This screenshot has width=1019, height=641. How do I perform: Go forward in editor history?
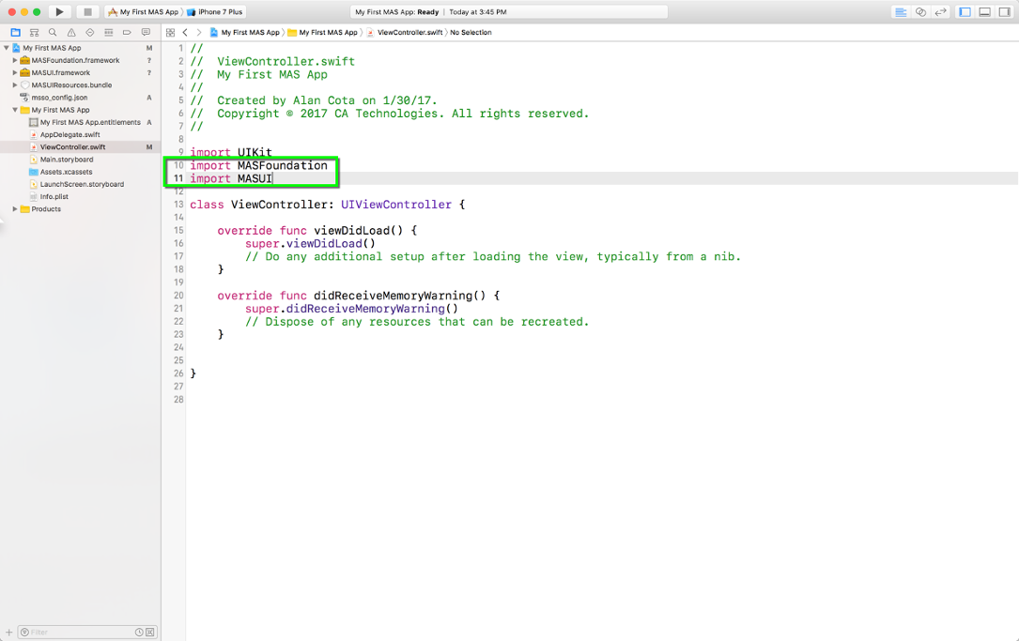click(x=199, y=33)
